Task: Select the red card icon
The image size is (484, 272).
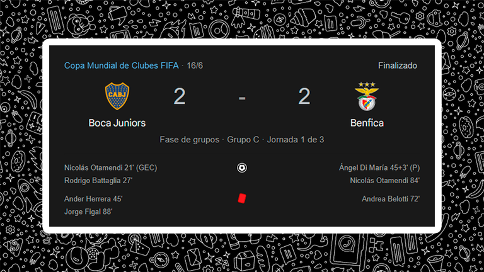Action: 242,198
